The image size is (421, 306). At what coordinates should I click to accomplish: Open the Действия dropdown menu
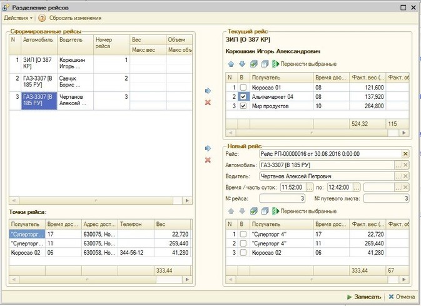pyautogui.click(x=18, y=18)
